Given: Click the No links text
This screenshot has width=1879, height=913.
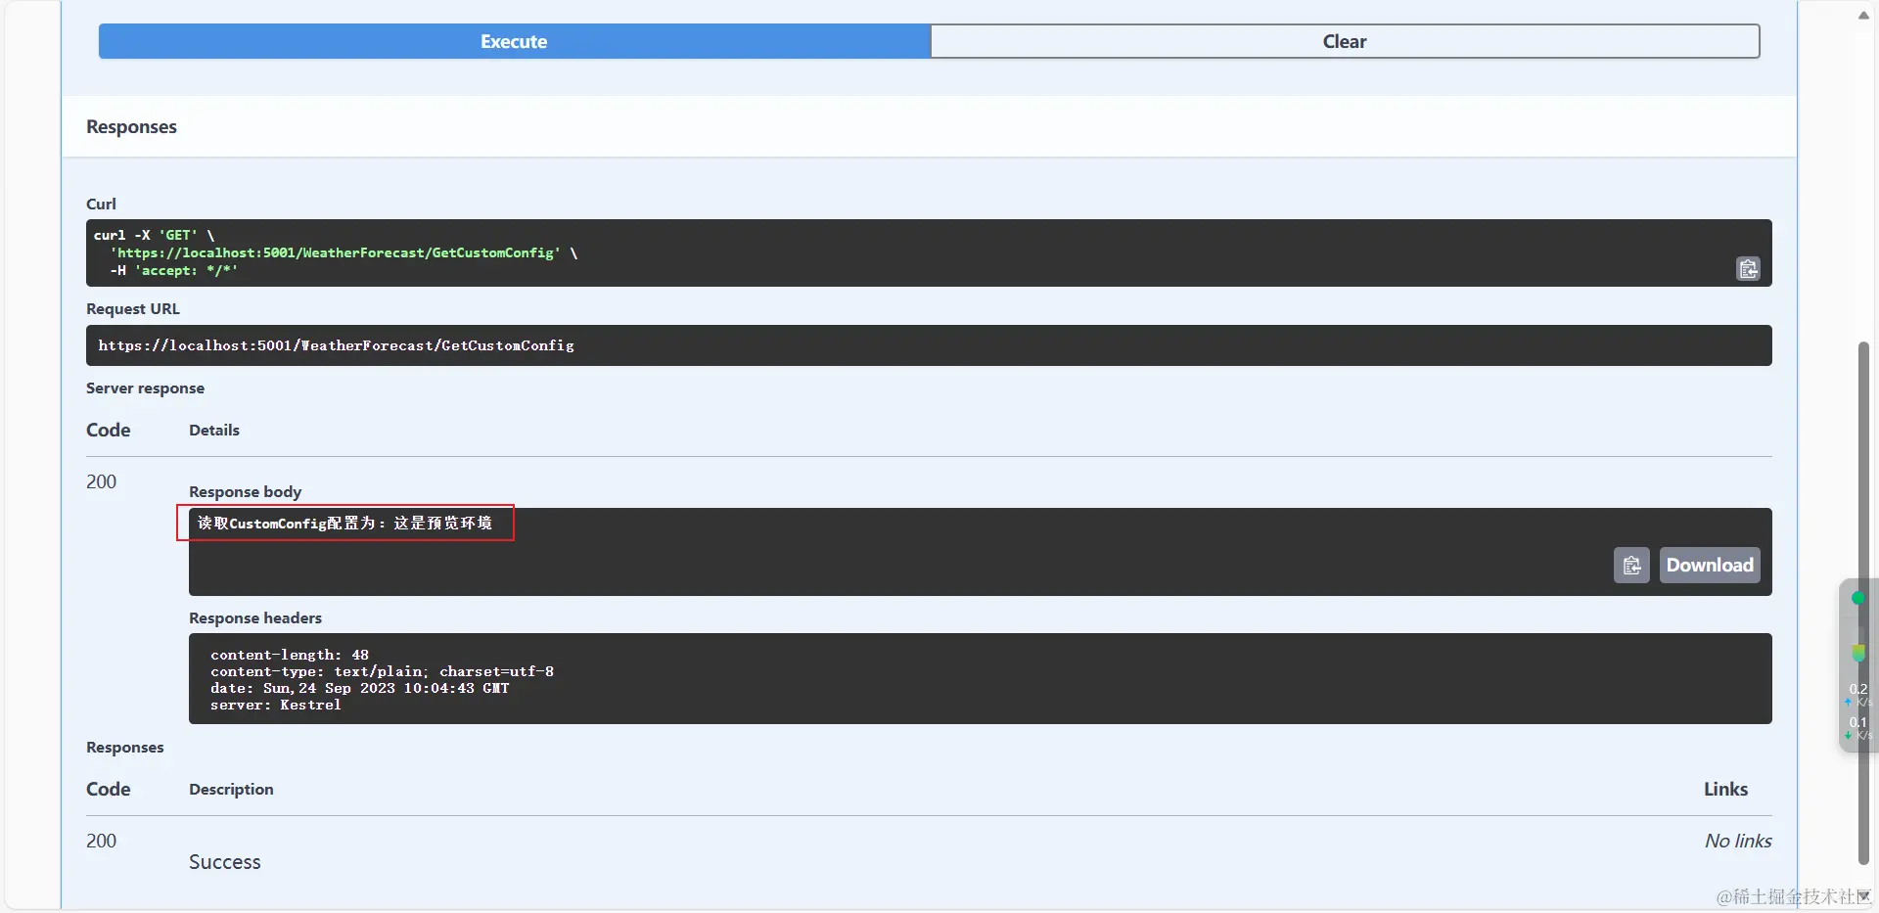Looking at the screenshot, I should click(x=1738, y=841).
